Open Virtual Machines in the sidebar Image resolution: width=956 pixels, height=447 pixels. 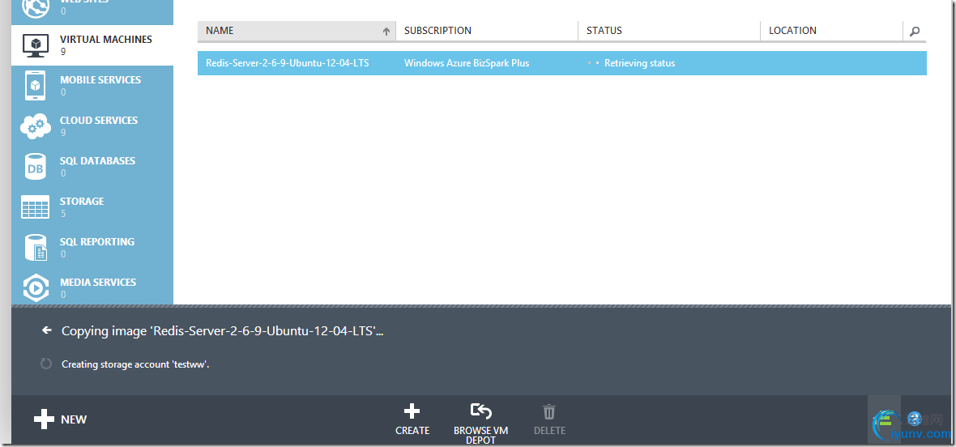coord(92,45)
